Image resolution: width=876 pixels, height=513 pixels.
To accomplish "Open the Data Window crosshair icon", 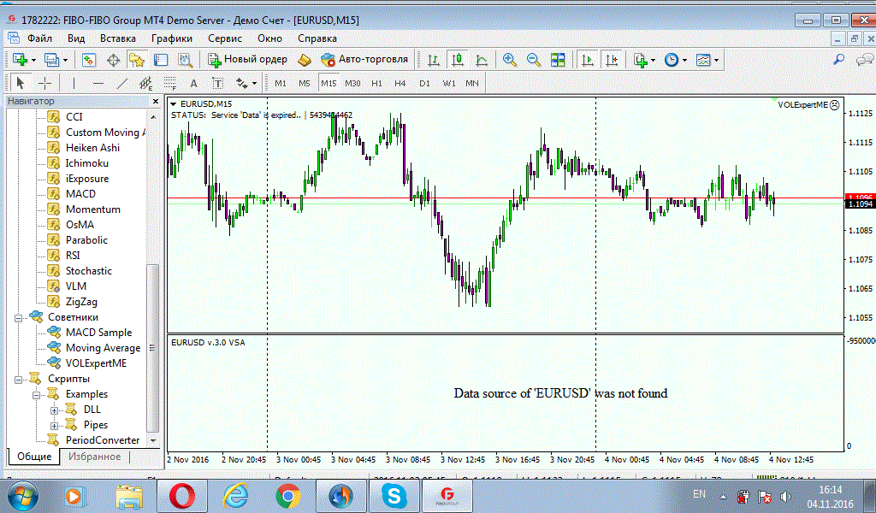I will pos(113,60).
